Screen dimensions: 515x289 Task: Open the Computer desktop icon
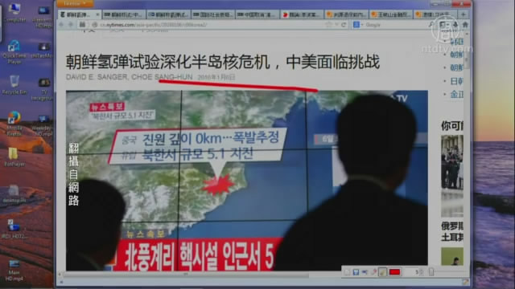[x=14, y=12]
